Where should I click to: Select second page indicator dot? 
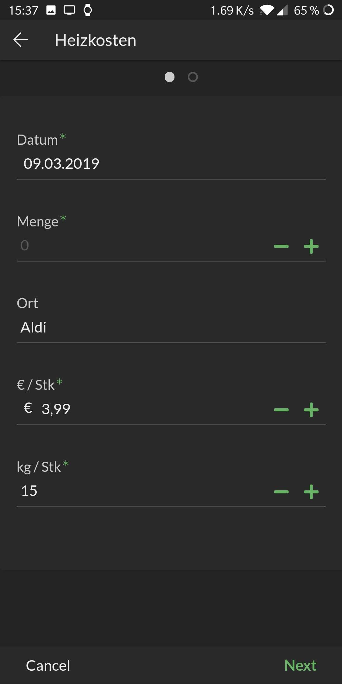[193, 77]
